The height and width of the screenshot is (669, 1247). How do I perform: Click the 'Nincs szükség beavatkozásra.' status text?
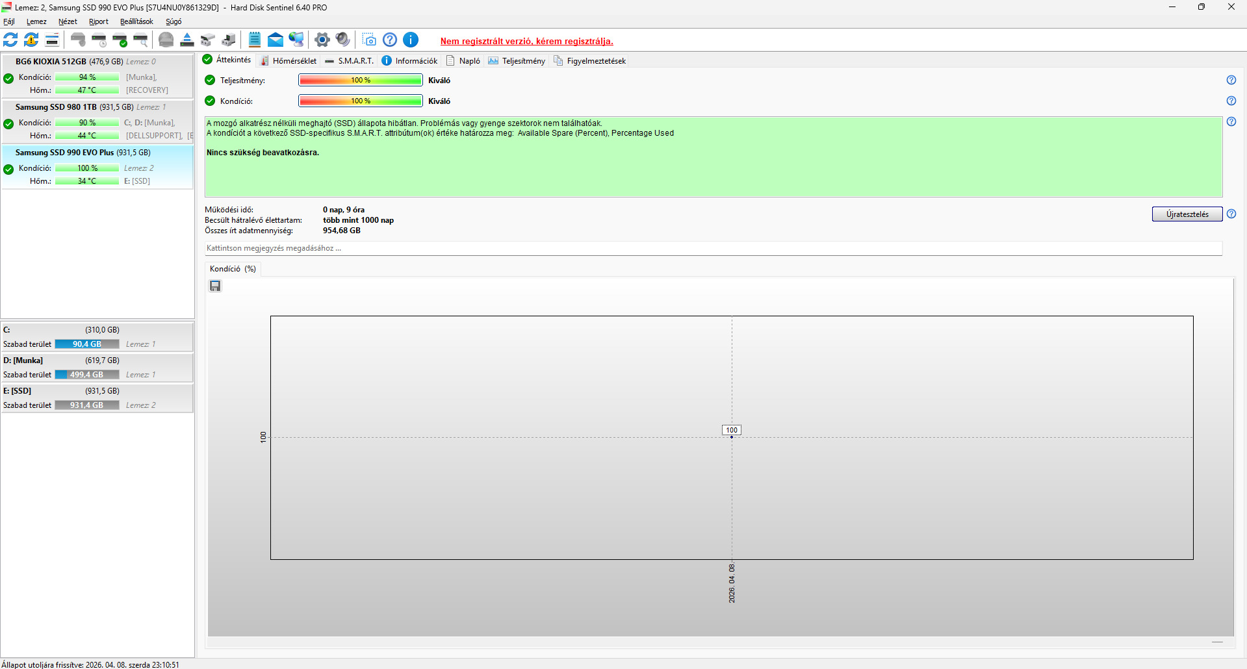point(263,153)
